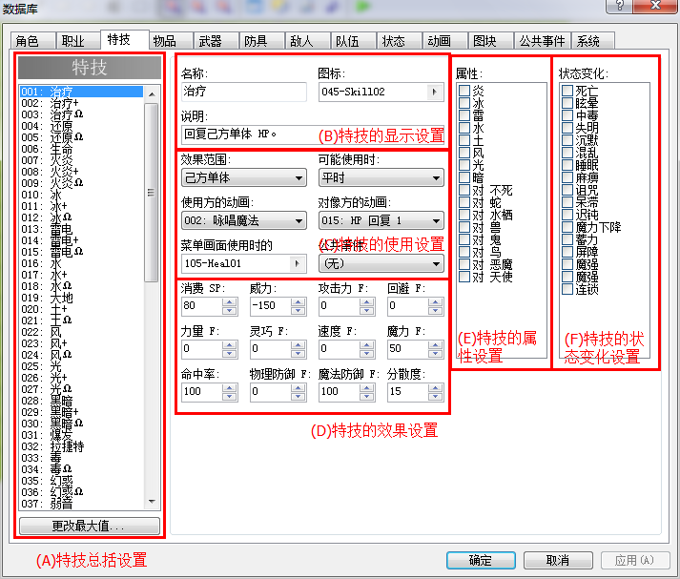Screen dimensions: 680x579
Task: Open the 系统 tab
Action: pos(593,41)
